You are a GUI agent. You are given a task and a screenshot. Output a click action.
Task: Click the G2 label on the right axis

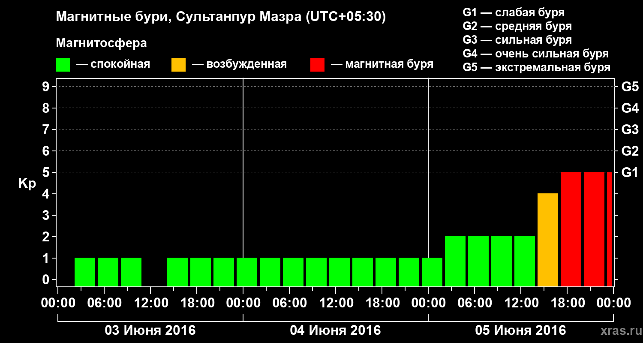(x=630, y=151)
